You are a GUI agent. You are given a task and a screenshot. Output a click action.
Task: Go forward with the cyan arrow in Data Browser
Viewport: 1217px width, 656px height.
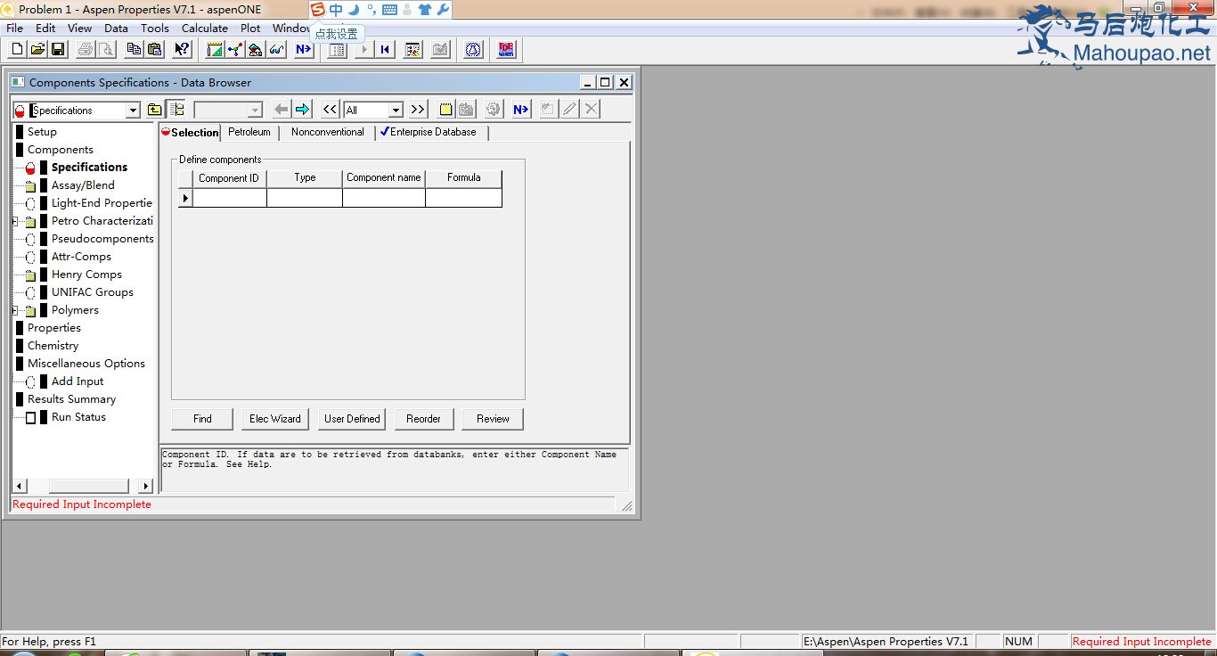(302, 110)
